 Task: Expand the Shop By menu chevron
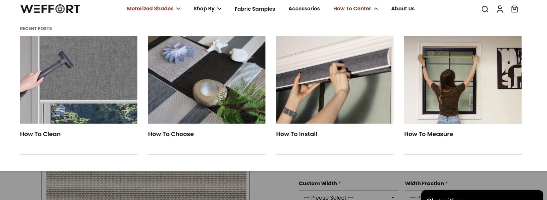click(x=219, y=9)
